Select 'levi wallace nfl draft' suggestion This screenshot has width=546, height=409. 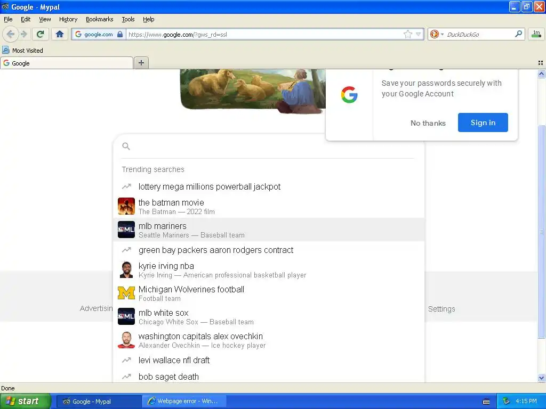(x=269, y=360)
